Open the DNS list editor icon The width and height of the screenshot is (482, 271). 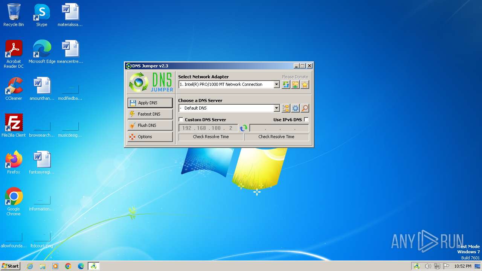coord(286,108)
